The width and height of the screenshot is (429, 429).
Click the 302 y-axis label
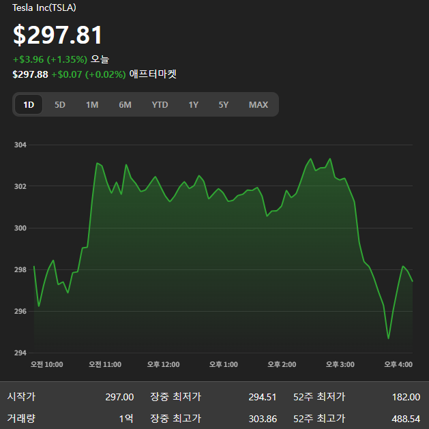(20, 186)
